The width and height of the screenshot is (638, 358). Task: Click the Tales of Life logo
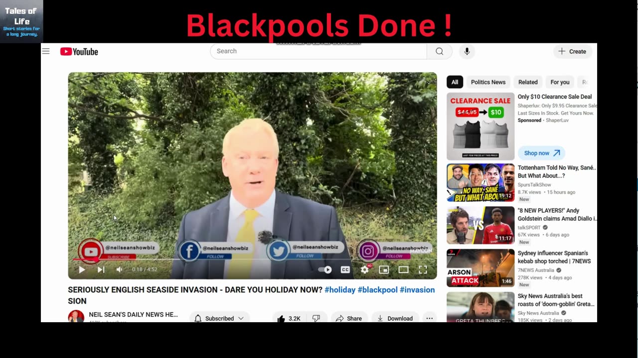point(21,21)
